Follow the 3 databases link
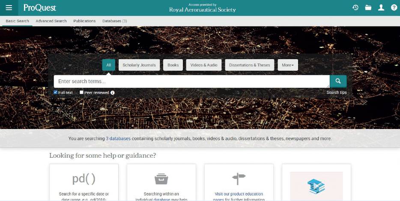 [118, 138]
